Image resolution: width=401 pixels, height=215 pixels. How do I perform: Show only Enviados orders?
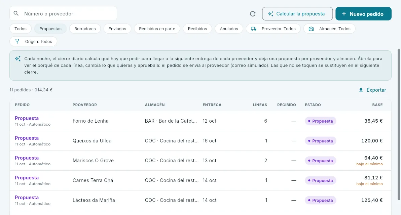pyautogui.click(x=117, y=29)
